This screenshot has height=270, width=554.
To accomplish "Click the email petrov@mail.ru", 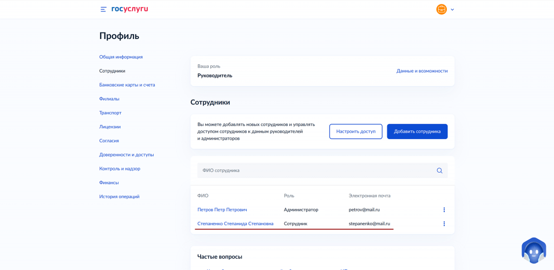I will click(x=364, y=209).
